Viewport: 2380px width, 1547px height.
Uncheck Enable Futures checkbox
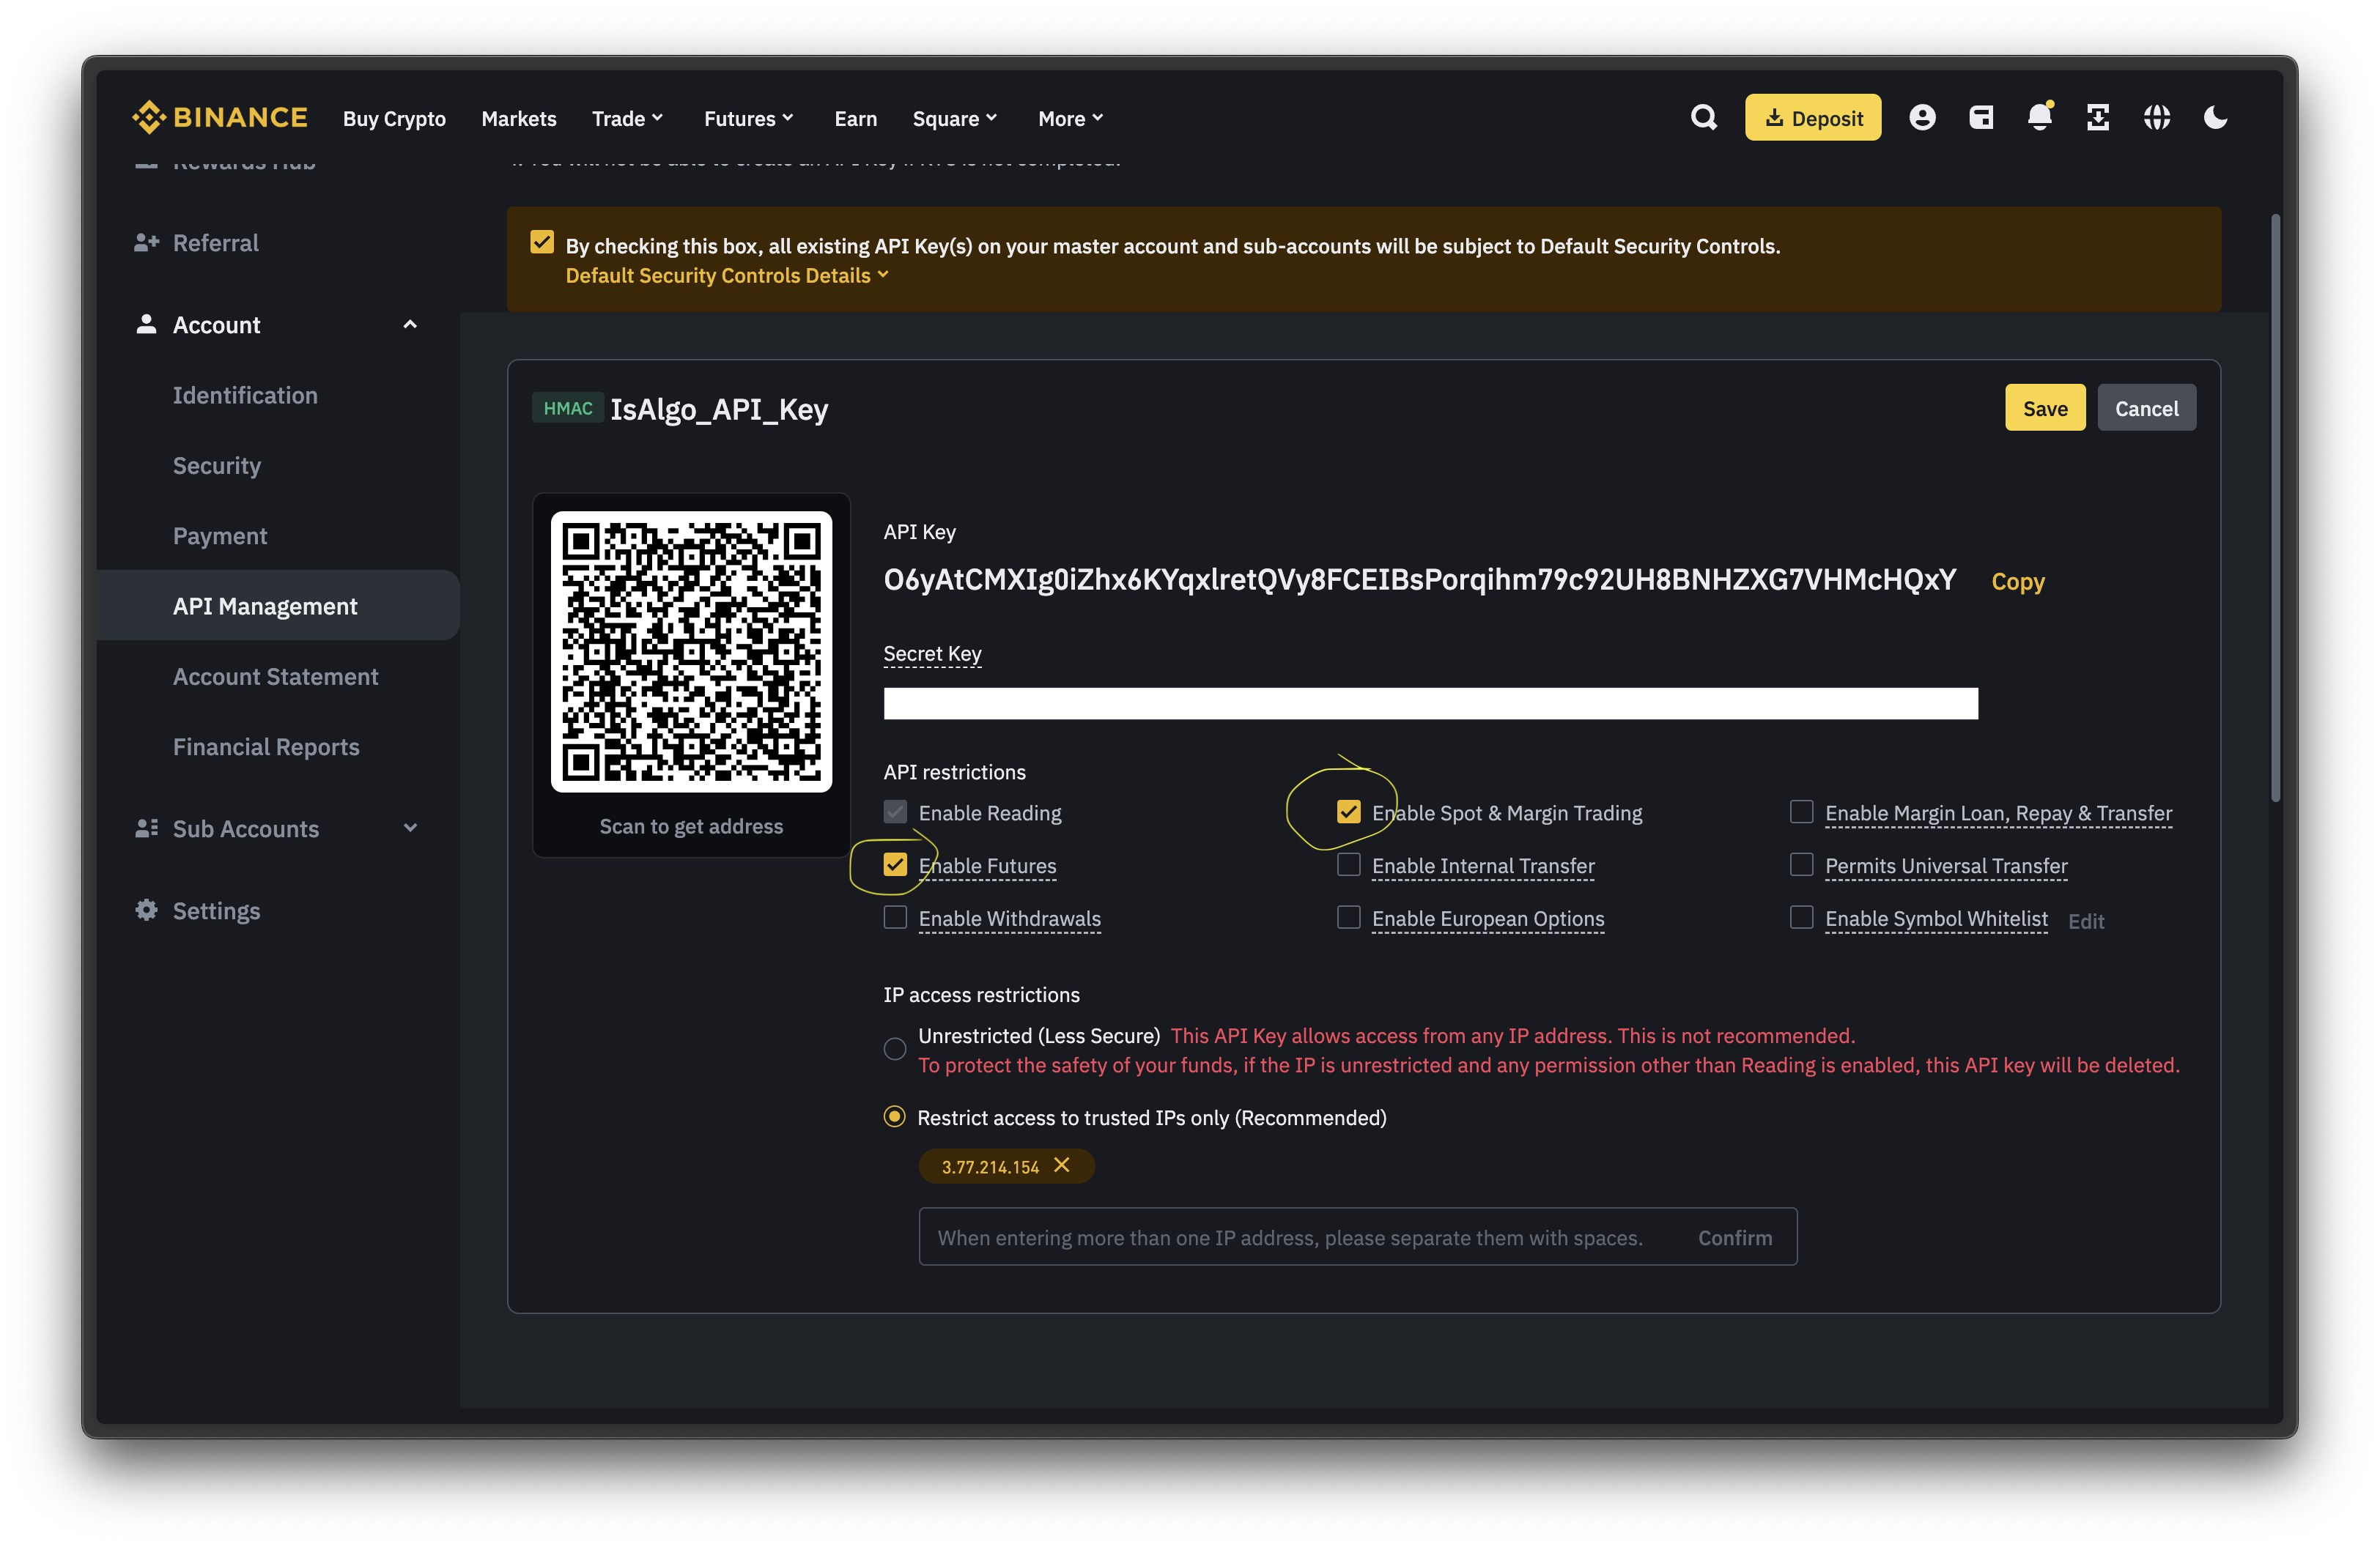point(895,864)
